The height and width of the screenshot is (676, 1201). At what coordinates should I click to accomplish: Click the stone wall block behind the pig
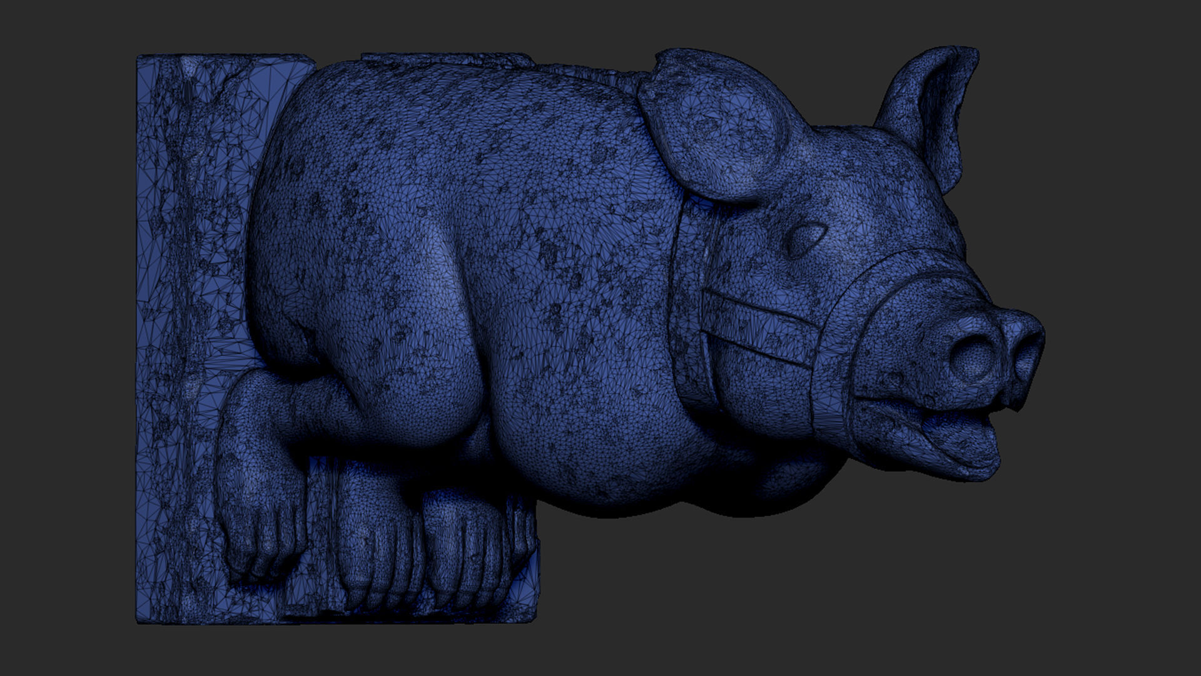tap(194, 338)
